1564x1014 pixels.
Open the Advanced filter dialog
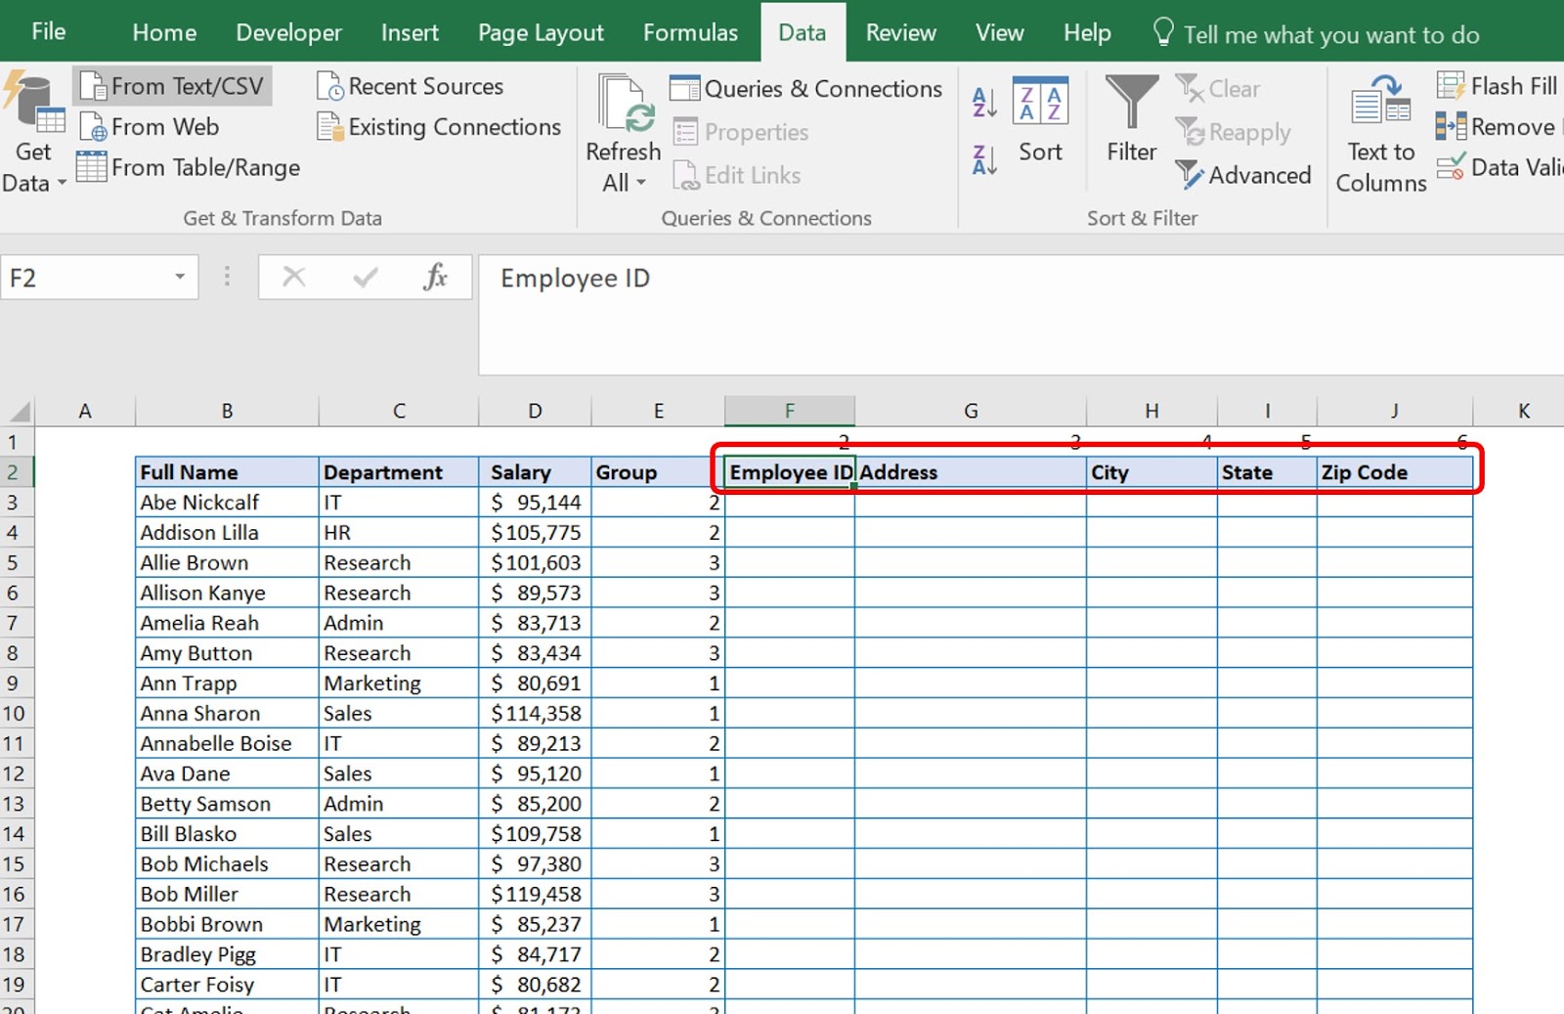[1243, 176]
